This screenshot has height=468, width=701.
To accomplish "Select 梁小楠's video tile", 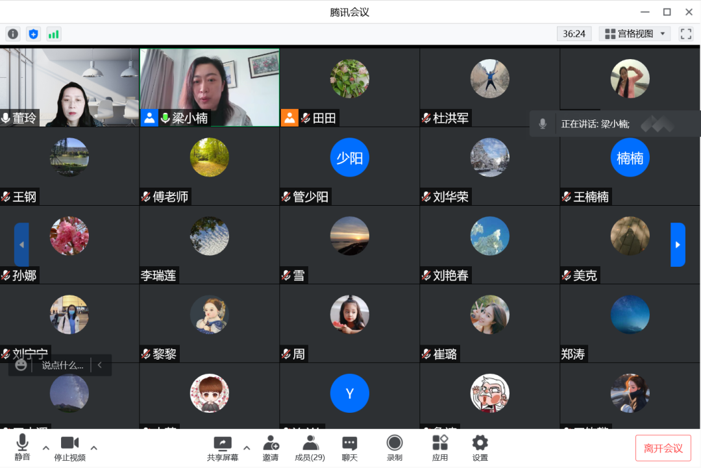I will pos(209,86).
